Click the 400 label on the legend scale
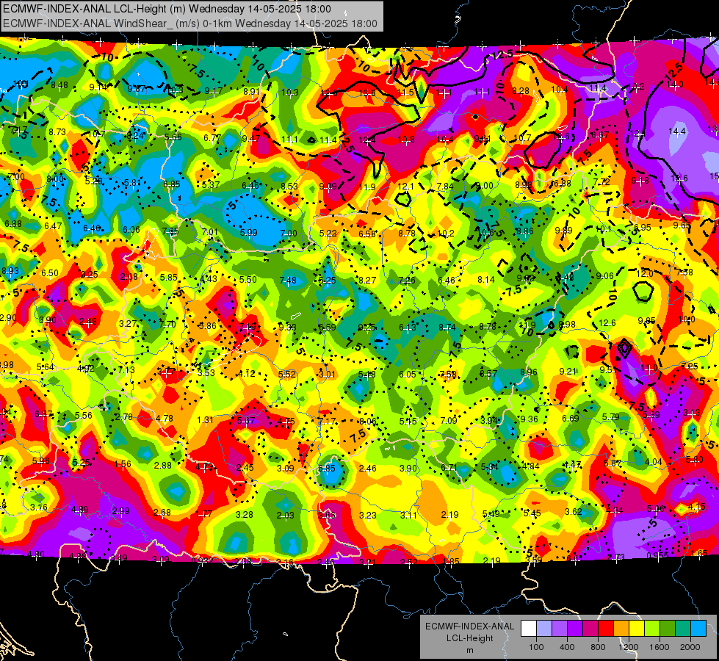Viewport: 719px width, 661px height. (567, 647)
